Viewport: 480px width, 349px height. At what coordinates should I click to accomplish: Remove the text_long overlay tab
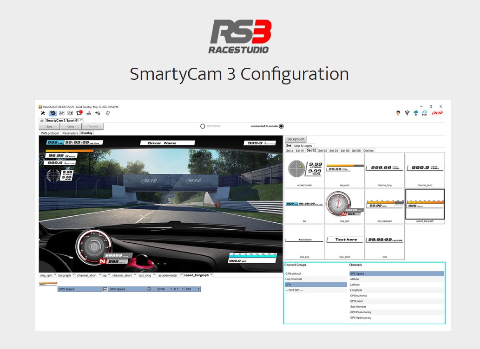154,275
